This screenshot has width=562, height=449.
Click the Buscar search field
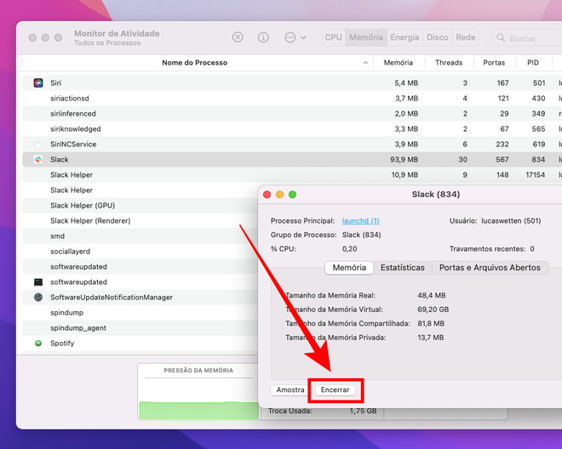526,38
